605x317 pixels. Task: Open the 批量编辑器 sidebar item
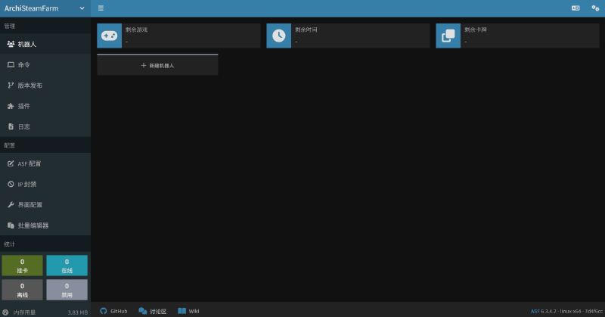point(45,225)
